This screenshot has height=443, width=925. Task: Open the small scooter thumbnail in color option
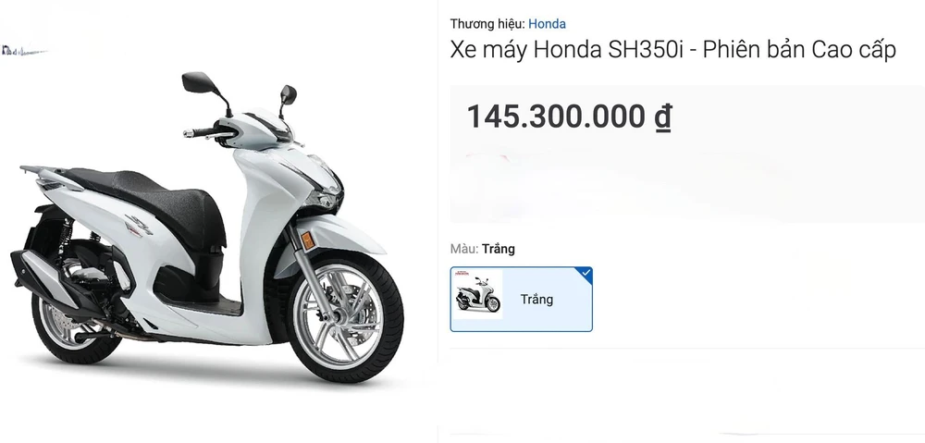(x=478, y=295)
